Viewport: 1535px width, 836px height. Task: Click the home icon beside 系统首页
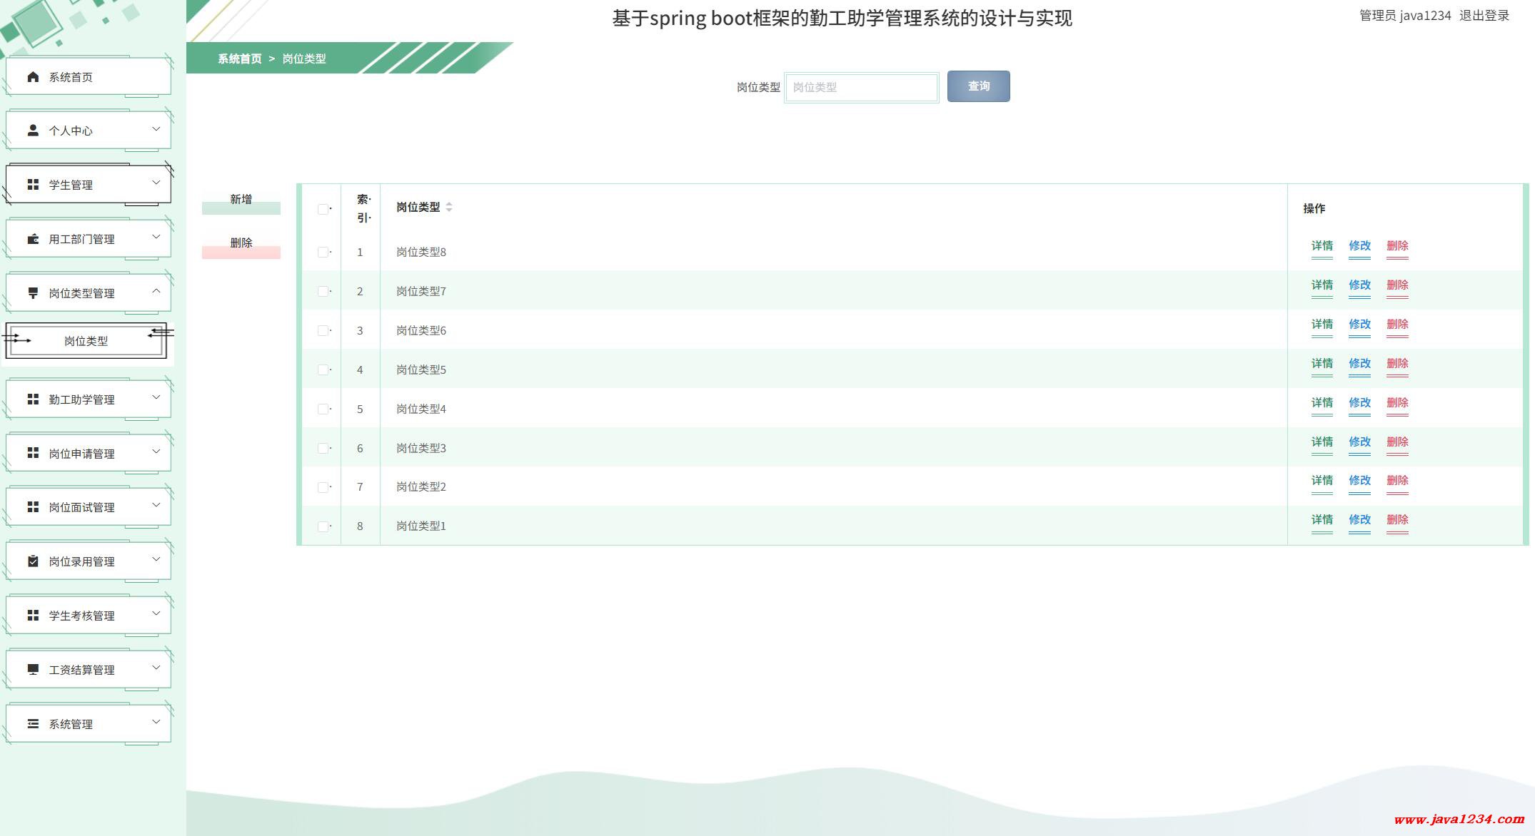pyautogui.click(x=33, y=77)
